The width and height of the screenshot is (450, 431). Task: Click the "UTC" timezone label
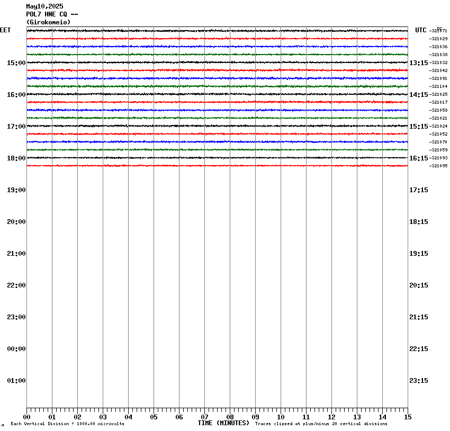click(x=421, y=30)
